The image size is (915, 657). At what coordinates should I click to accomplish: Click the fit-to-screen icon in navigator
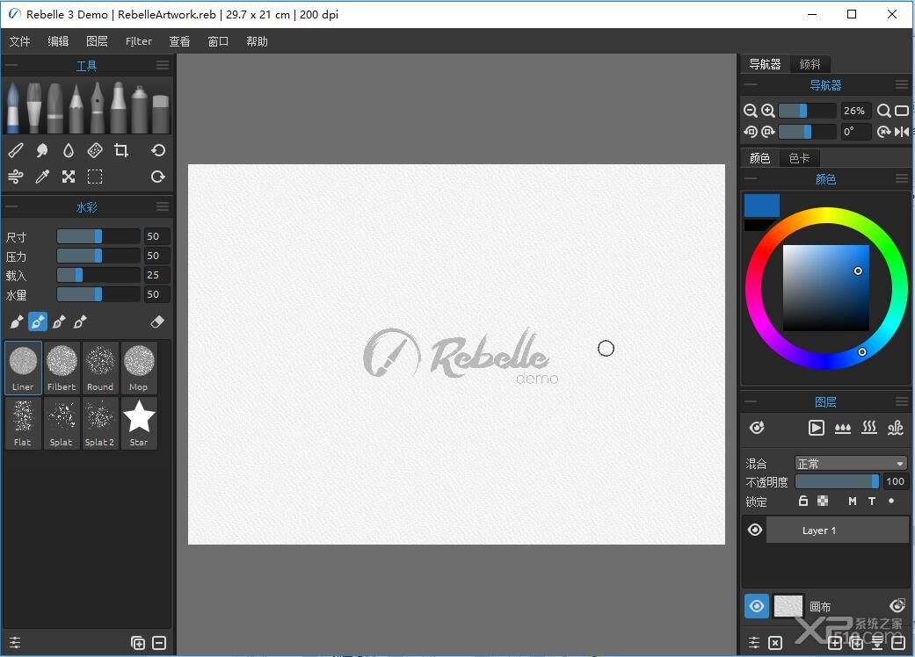tap(902, 111)
